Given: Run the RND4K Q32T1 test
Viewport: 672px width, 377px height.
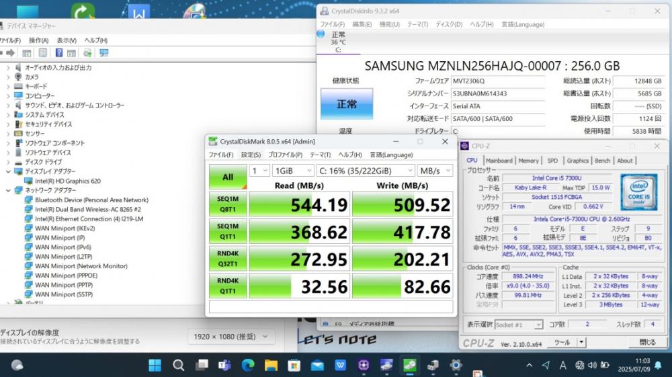Looking at the screenshot, I should click(x=228, y=258).
